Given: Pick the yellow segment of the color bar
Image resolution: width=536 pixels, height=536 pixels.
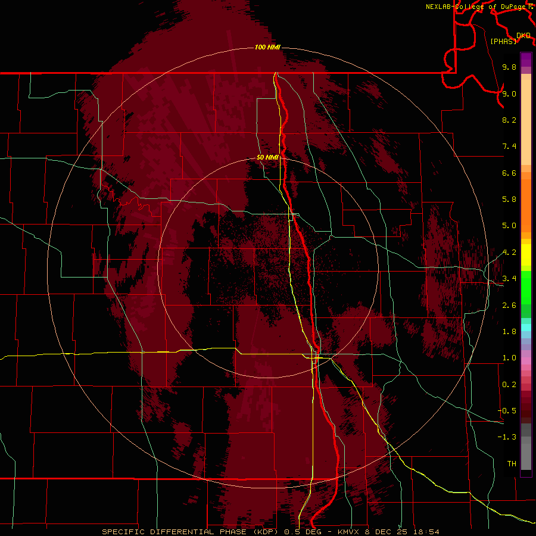Looking at the screenshot, I should click(x=526, y=255).
